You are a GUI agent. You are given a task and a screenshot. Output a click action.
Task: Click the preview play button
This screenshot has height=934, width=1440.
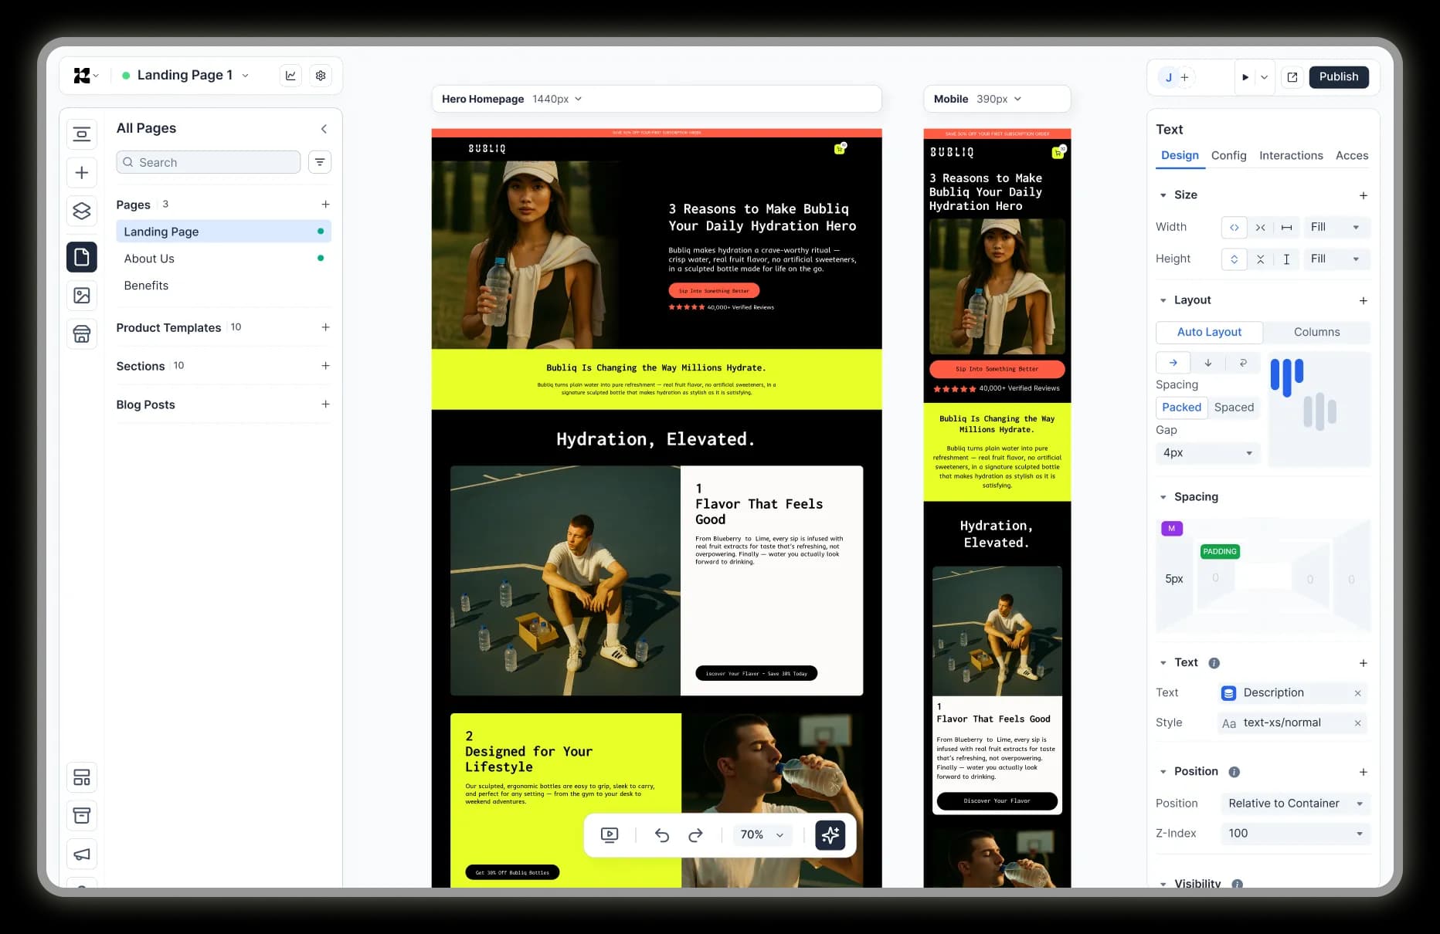(1245, 77)
